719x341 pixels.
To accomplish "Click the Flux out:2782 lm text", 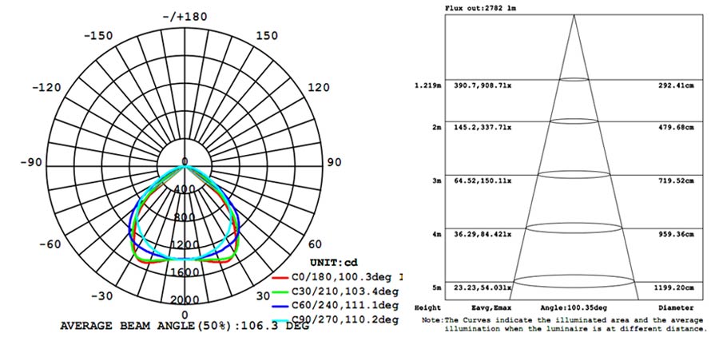I will click(479, 7).
